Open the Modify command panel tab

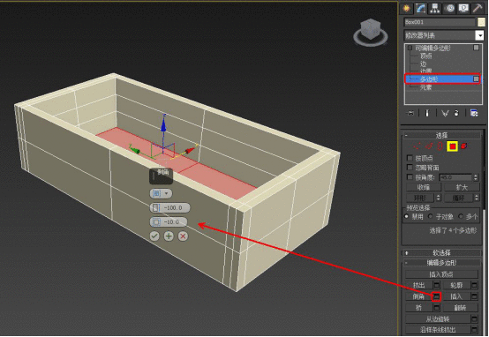[x=421, y=9]
